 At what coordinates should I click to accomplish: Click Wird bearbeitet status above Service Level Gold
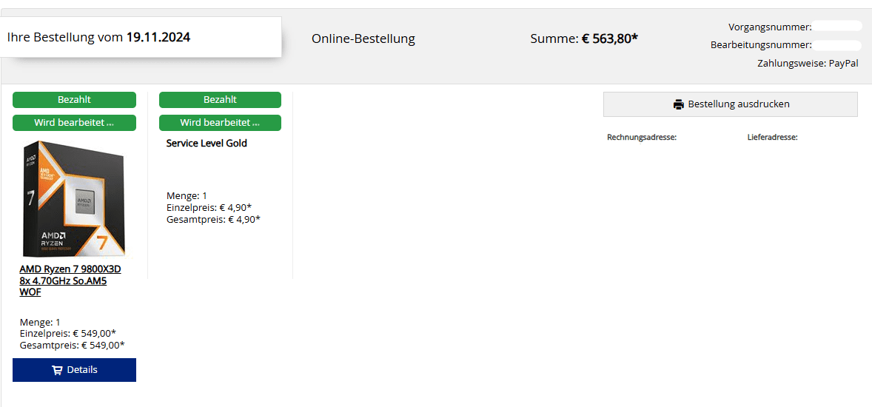[x=220, y=123]
